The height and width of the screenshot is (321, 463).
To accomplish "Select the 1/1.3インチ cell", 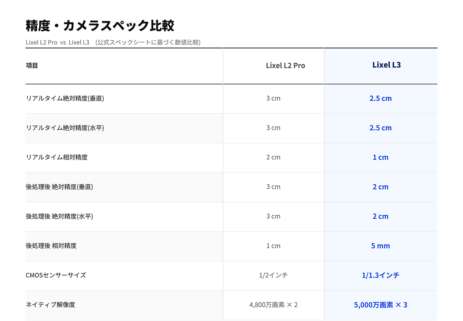I will (x=380, y=275).
